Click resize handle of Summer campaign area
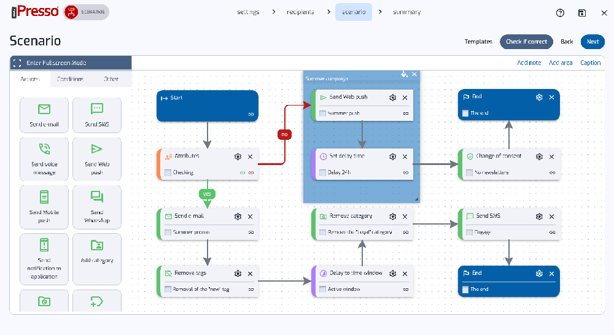This screenshot has height=335, width=614. click(417, 199)
